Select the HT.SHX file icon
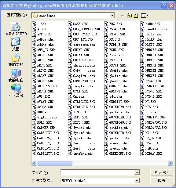 [x=142, y=102]
